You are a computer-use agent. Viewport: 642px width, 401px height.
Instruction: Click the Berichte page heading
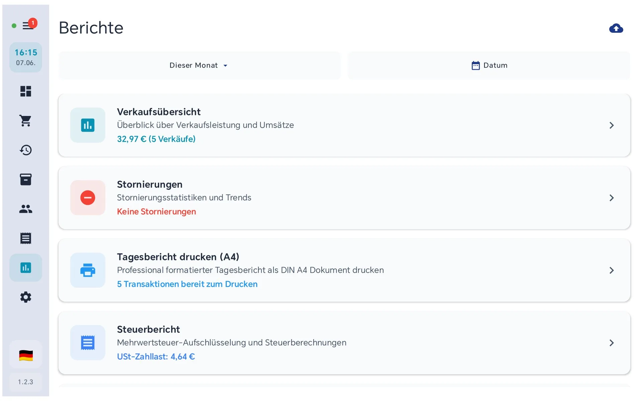(91, 28)
